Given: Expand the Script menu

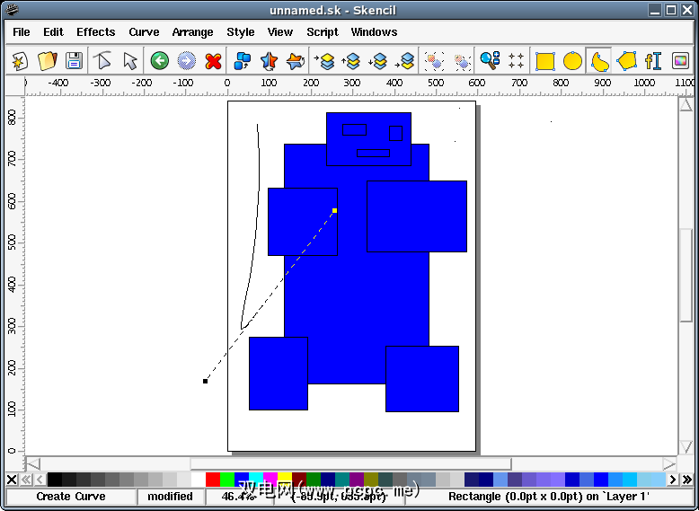Looking at the screenshot, I should click(x=323, y=32).
